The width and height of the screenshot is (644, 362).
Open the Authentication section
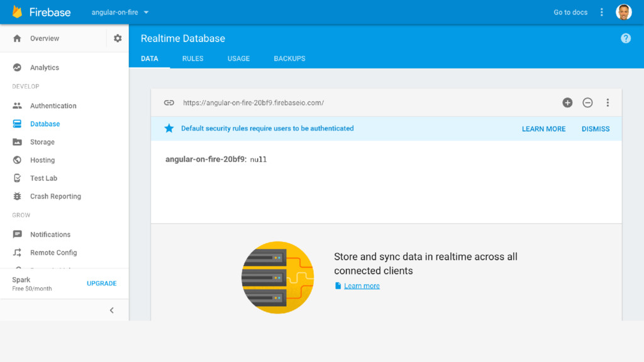(x=53, y=106)
